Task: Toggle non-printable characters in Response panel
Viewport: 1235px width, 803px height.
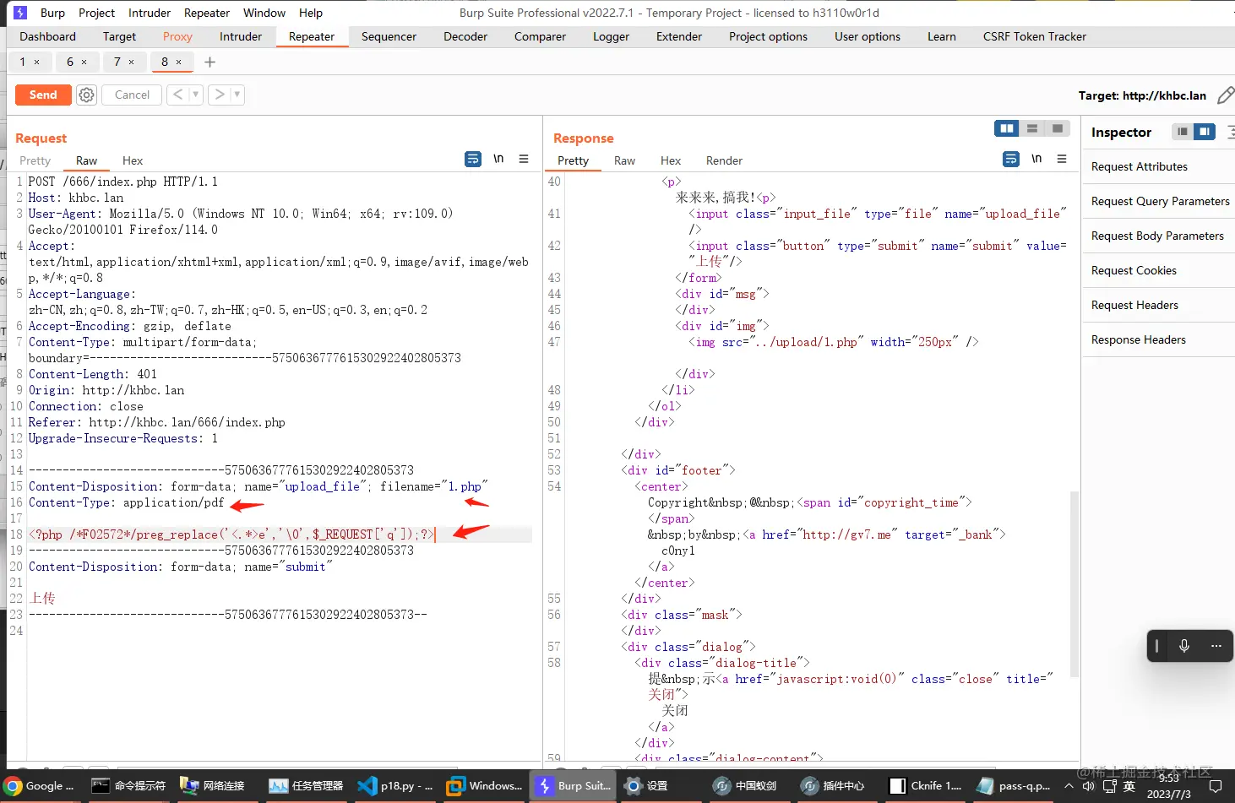Action: (x=1036, y=159)
